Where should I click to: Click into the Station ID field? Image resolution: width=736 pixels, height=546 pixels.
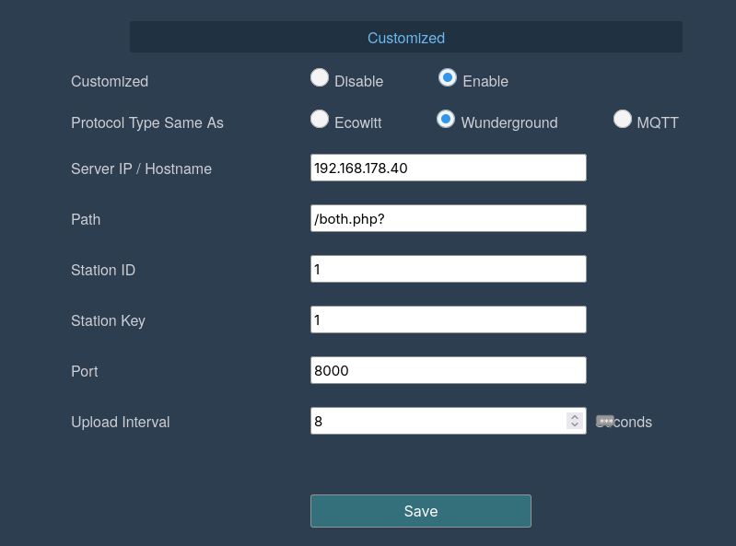pyautogui.click(x=449, y=269)
